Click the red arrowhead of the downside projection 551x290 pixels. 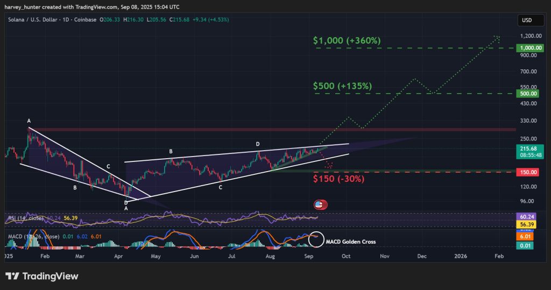tap(330, 165)
